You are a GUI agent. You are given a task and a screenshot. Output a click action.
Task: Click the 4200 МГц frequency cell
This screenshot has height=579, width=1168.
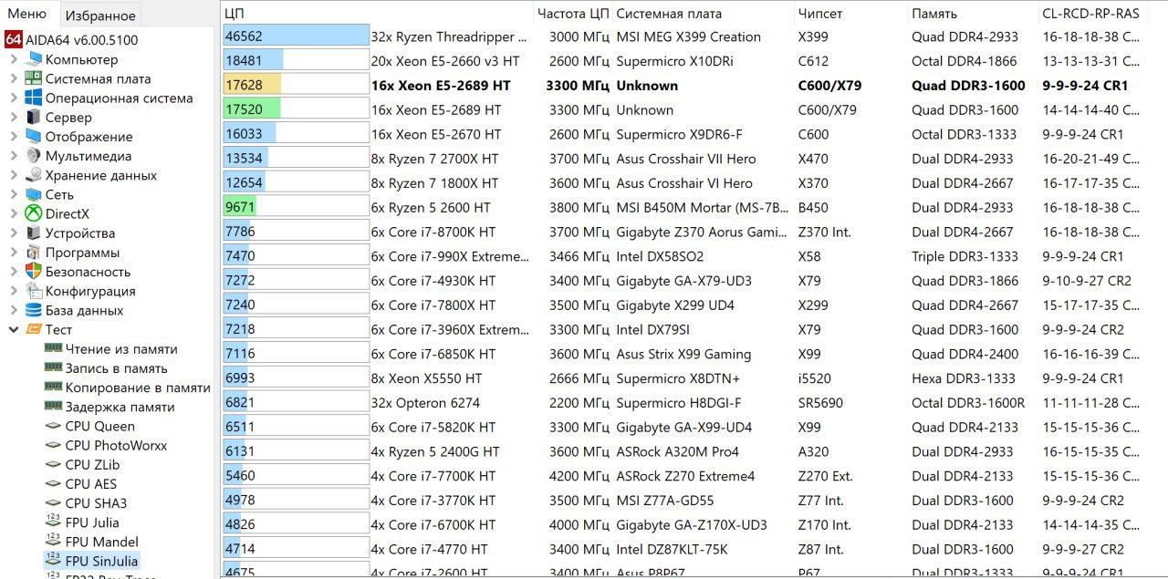[579, 476]
